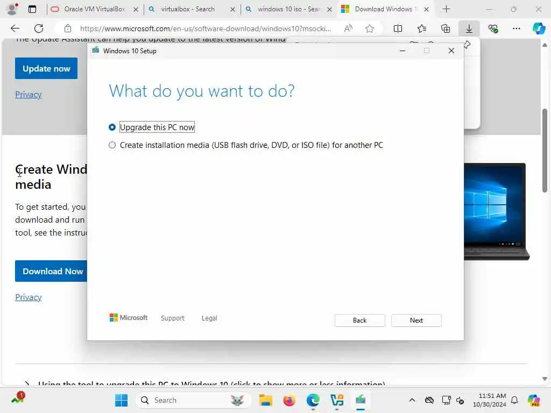Launch Firefox from the taskbar
551x413 pixels.
pos(289,400)
